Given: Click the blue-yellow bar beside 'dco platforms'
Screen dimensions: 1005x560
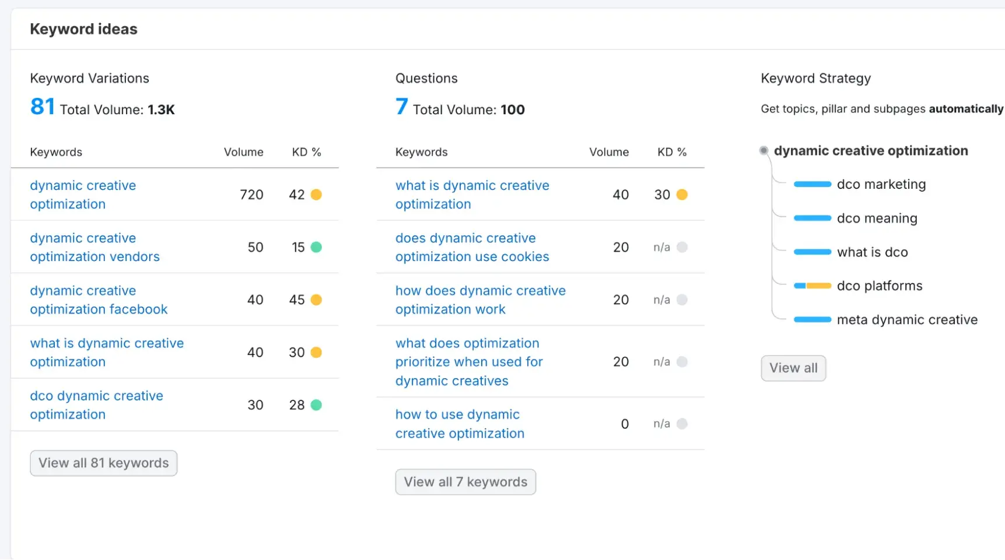Looking at the screenshot, I should [x=812, y=286].
